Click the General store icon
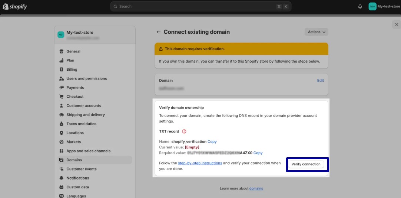The width and height of the screenshot is (401, 198). pos(62,51)
